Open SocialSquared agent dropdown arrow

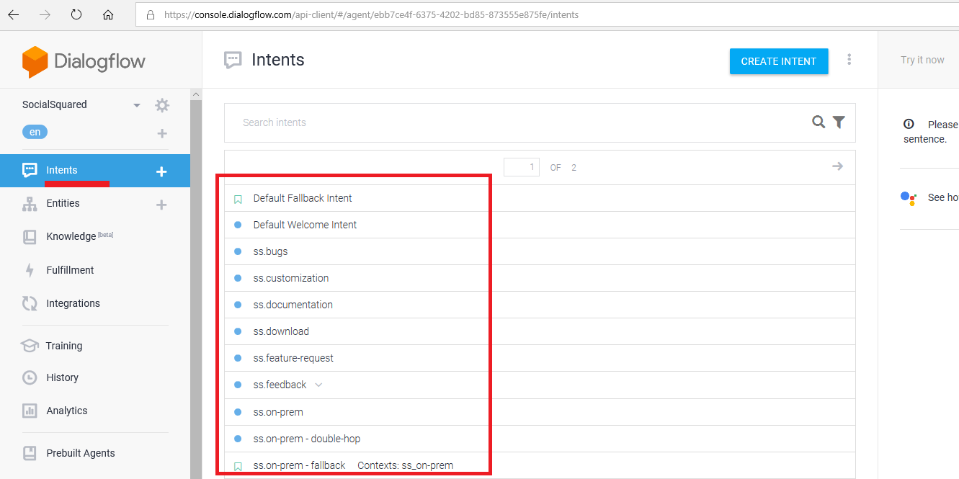137,105
